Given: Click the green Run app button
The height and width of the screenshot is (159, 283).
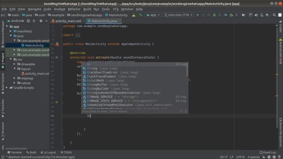Looking at the screenshot, I should point(198,15).
